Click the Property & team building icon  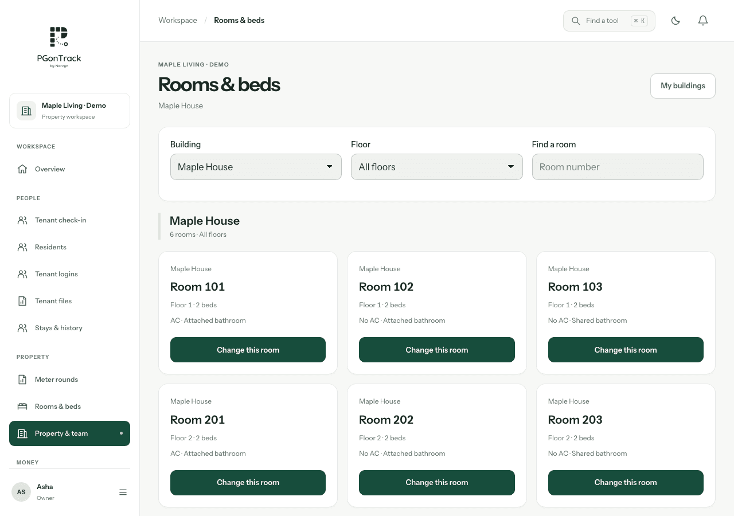click(x=22, y=433)
